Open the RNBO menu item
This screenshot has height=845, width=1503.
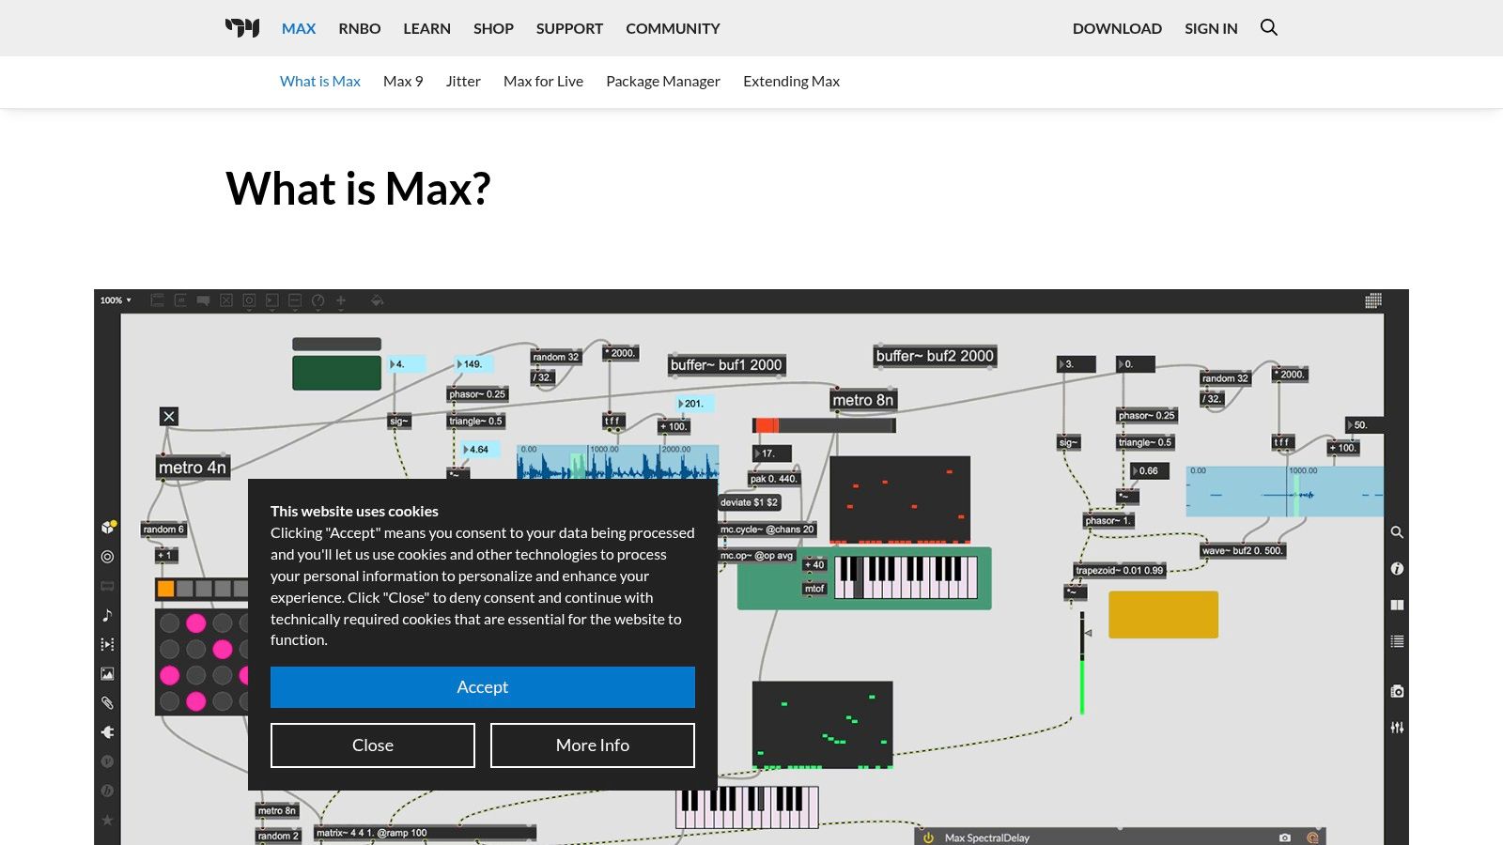(360, 28)
